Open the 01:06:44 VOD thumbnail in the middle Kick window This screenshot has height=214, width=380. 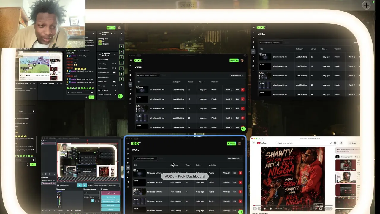coord(142,89)
